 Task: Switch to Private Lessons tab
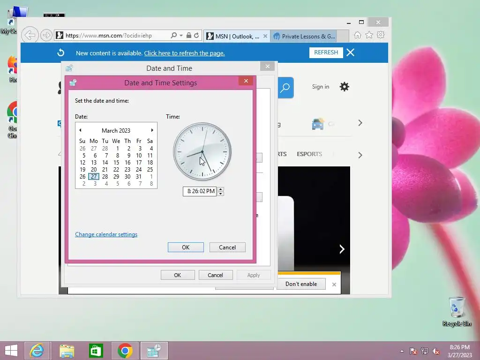click(304, 36)
